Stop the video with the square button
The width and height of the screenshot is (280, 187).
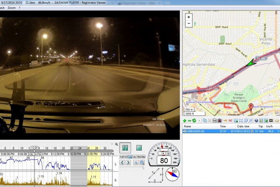(139, 148)
